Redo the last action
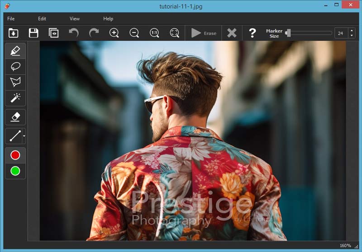Screen dimensions: 362x252 [94, 33]
